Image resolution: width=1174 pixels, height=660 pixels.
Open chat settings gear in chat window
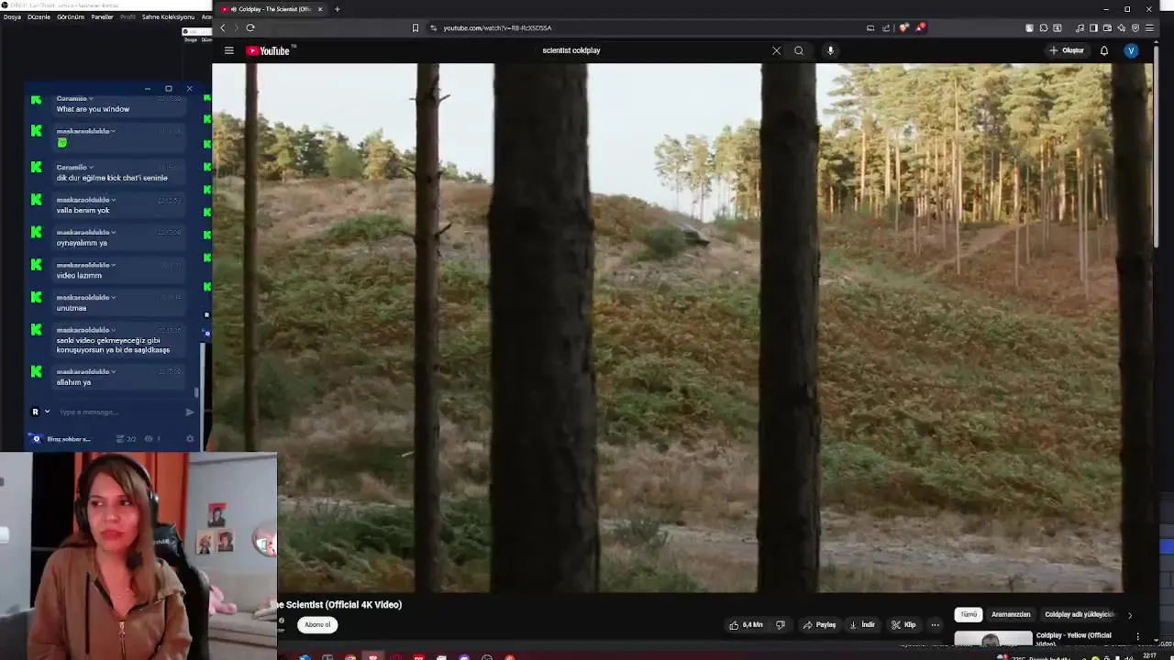(x=190, y=439)
